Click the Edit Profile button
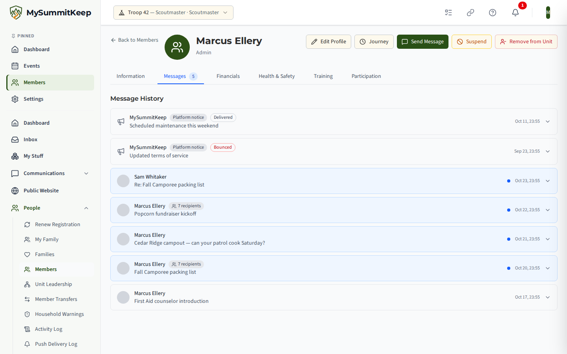 (328, 42)
